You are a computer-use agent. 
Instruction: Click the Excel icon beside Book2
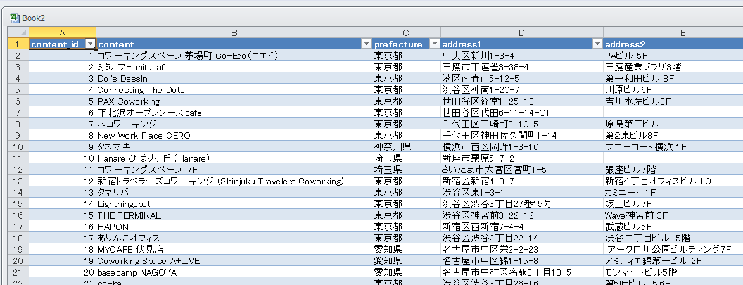coord(14,18)
